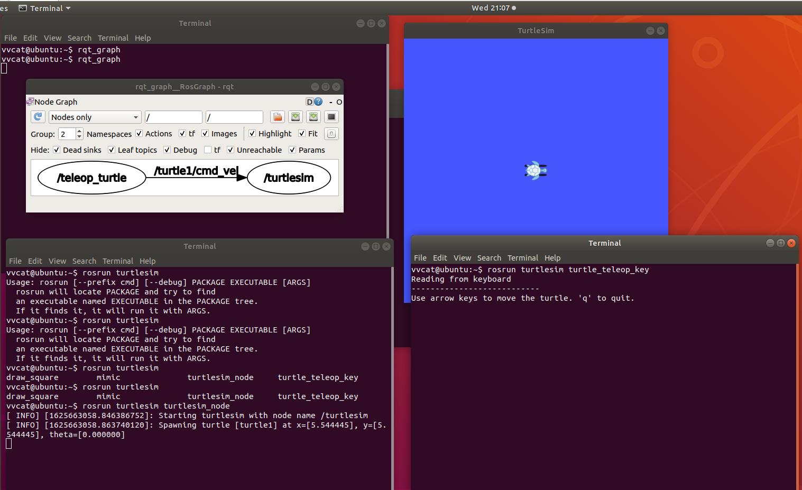The width and height of the screenshot is (802, 490).
Task: Open File menu in rqt_graph terminal
Action: [x=11, y=38]
